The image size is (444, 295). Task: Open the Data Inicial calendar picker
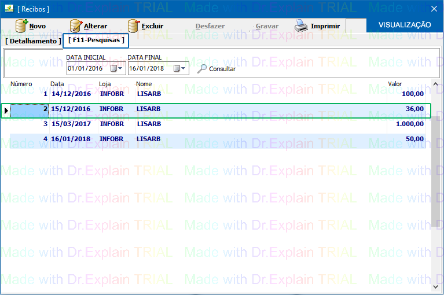(117, 68)
